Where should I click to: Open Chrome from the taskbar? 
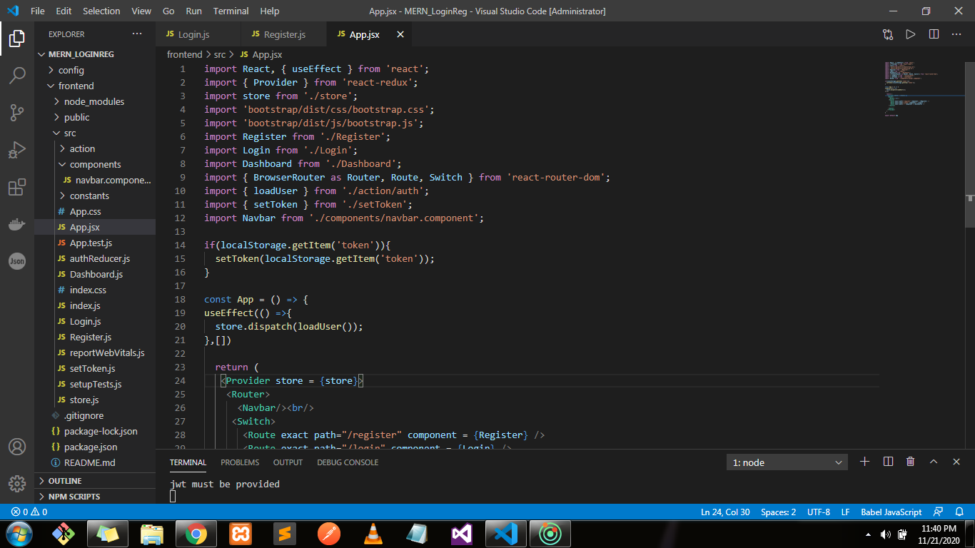[x=196, y=534]
